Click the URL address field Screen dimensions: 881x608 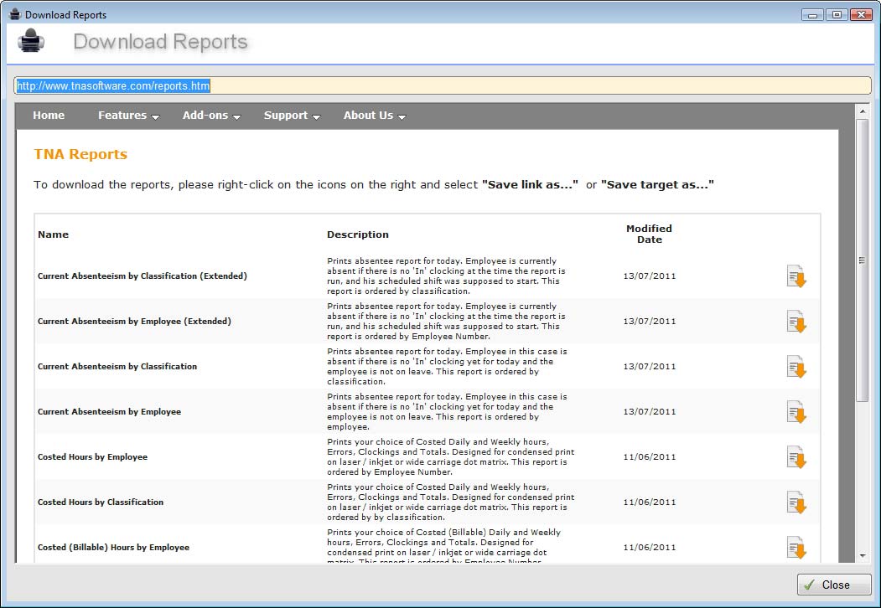tap(443, 85)
